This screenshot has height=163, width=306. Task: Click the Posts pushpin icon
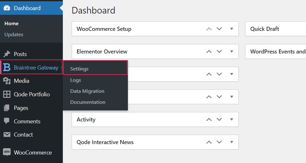tap(7, 54)
